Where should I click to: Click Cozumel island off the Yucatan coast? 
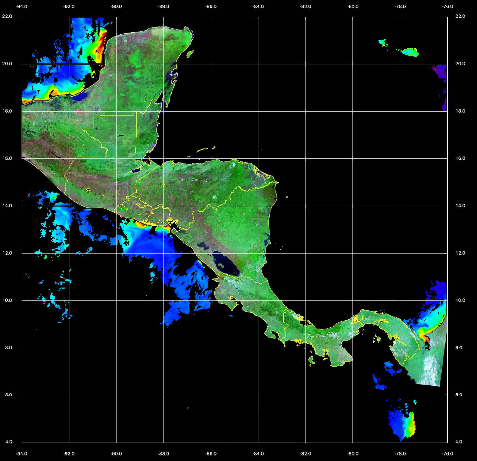click(190, 53)
